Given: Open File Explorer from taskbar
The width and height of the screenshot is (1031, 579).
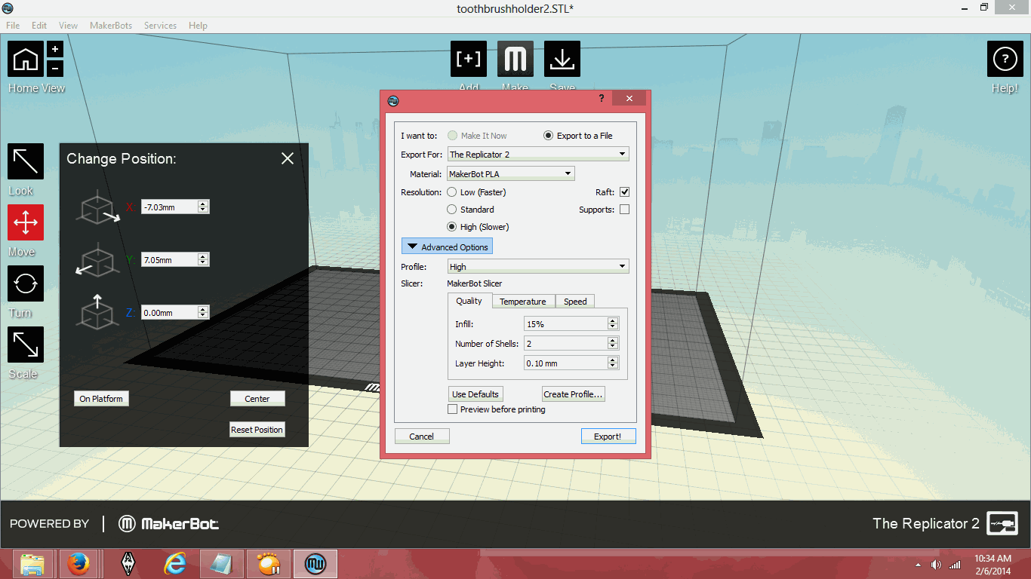Looking at the screenshot, I should click(x=32, y=564).
